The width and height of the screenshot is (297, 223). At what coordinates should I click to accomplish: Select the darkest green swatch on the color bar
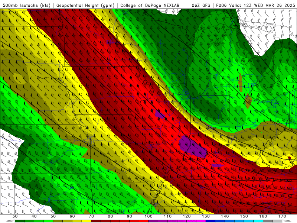pos(20,221)
